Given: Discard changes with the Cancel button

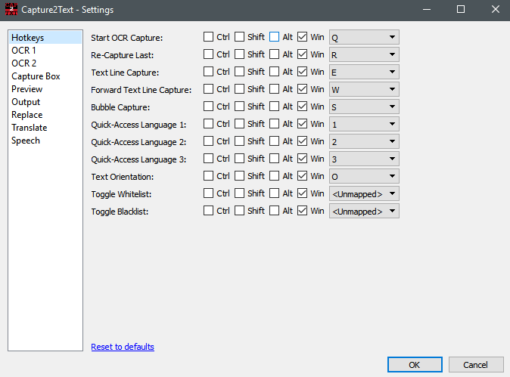Looking at the screenshot, I should point(476,365).
